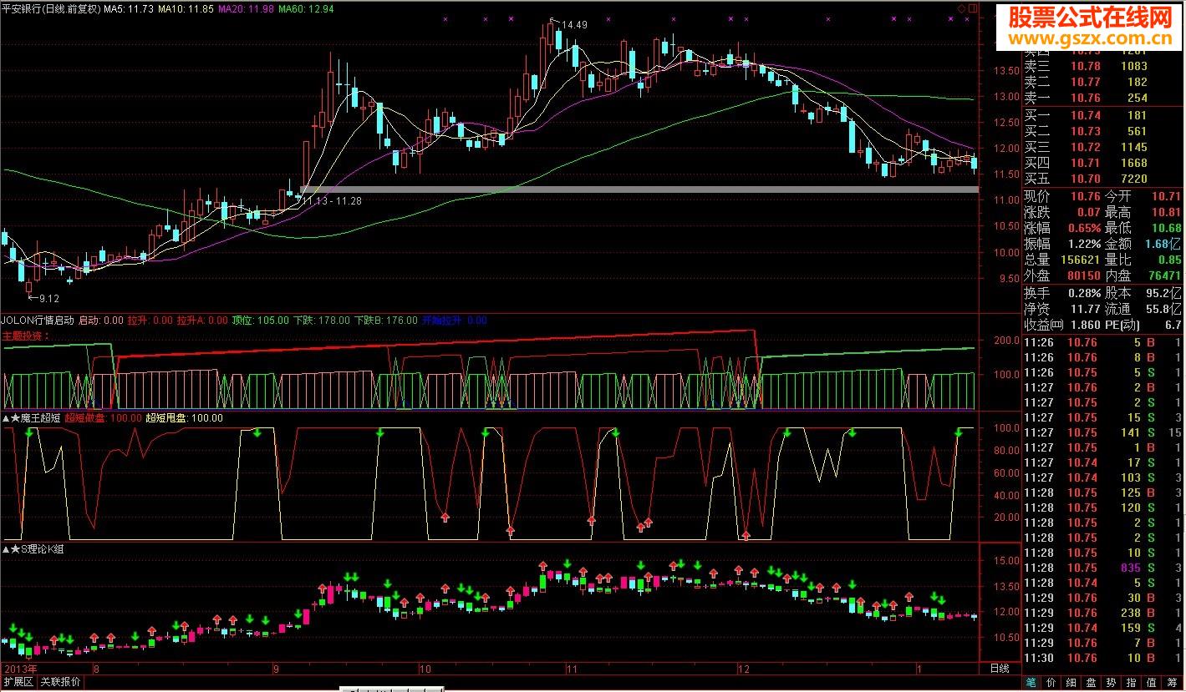Image resolution: width=1186 pixels, height=692 pixels.
Task: Click the 超短甩盘: 100.00 label
Action: [x=185, y=418]
